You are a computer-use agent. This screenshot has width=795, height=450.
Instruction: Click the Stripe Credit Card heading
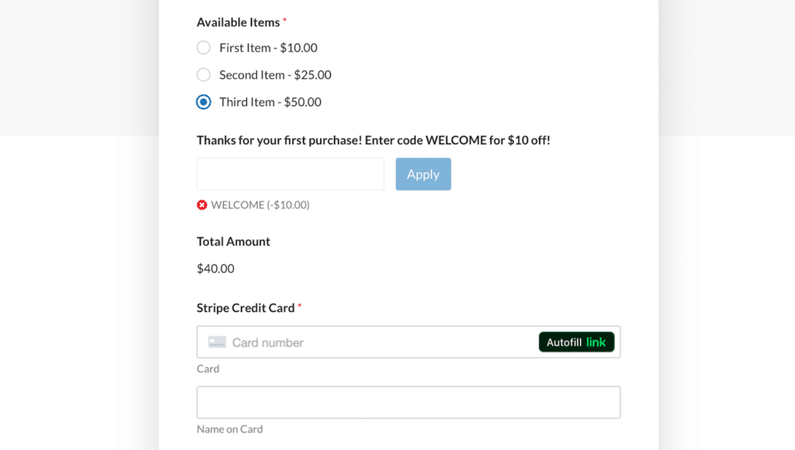pos(246,307)
